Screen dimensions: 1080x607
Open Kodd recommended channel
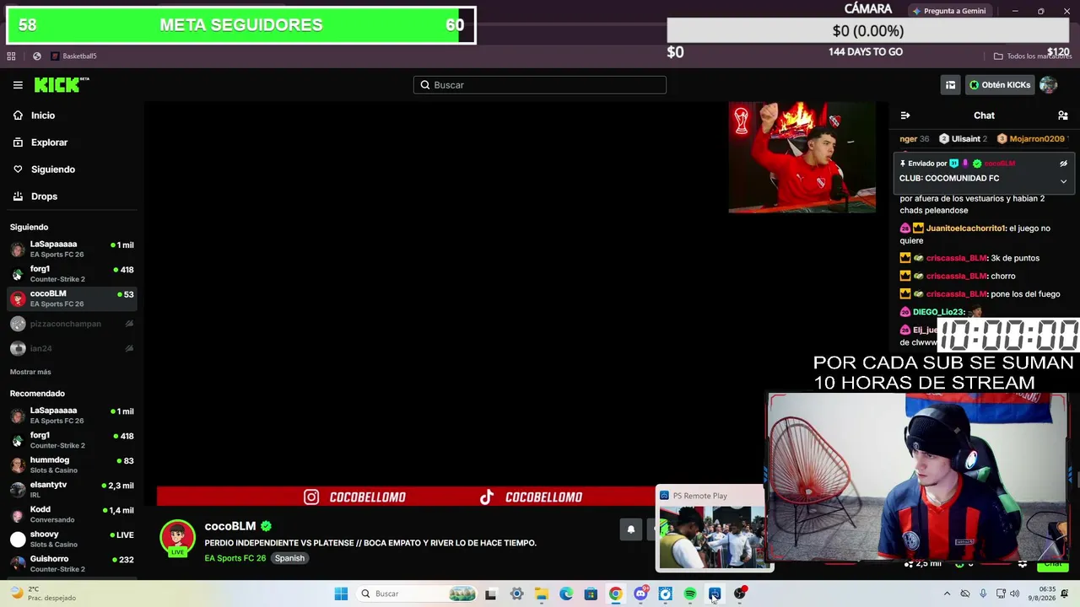tap(72, 514)
